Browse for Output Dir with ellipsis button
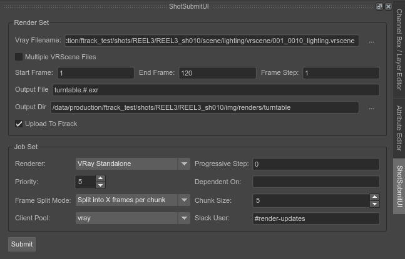Image resolution: width=405 pixels, height=259 pixels. (372, 108)
